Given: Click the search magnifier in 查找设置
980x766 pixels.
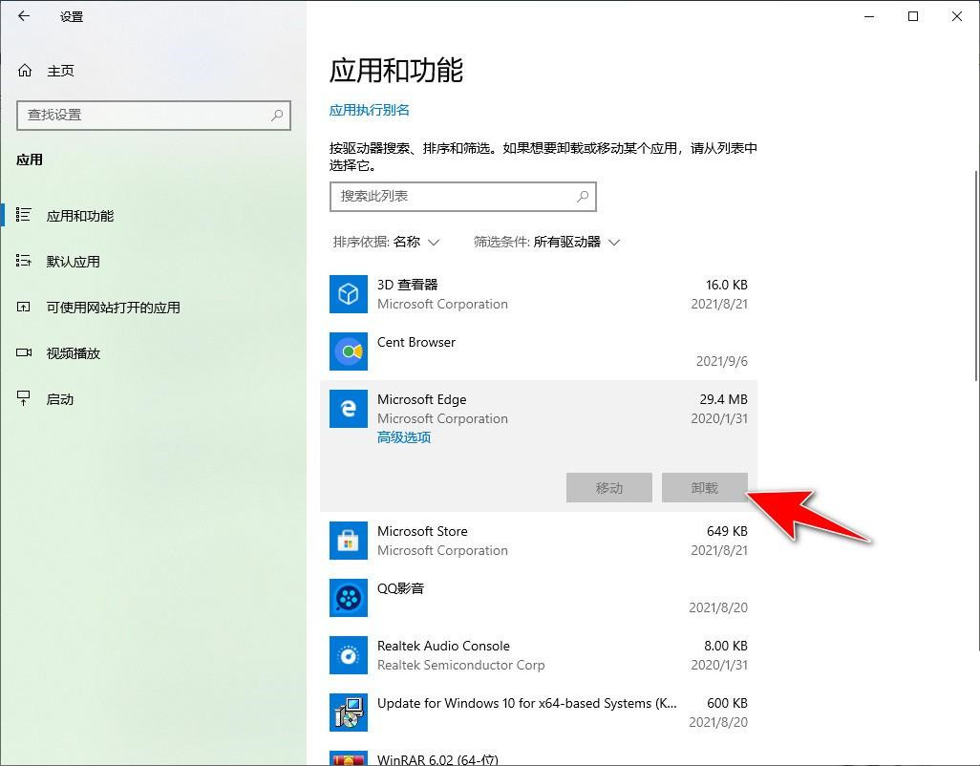Looking at the screenshot, I should [x=277, y=115].
